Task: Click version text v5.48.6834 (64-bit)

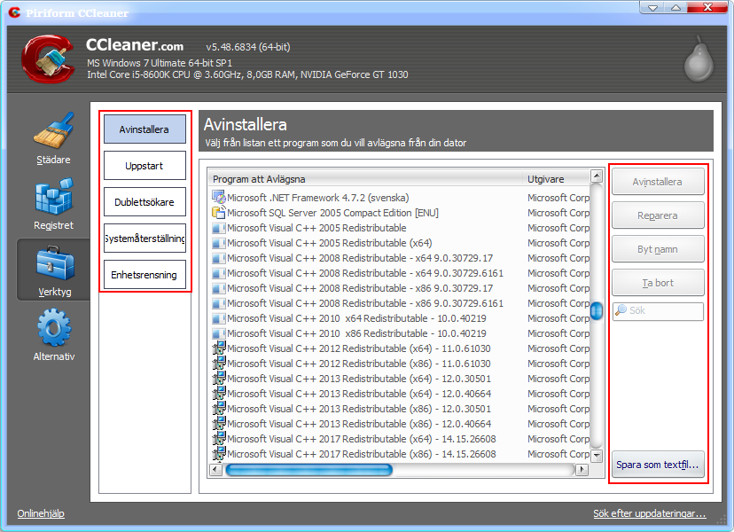Action: click(x=248, y=47)
